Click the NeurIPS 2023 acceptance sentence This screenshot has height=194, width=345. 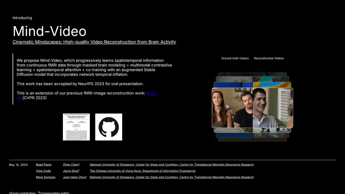(80, 84)
